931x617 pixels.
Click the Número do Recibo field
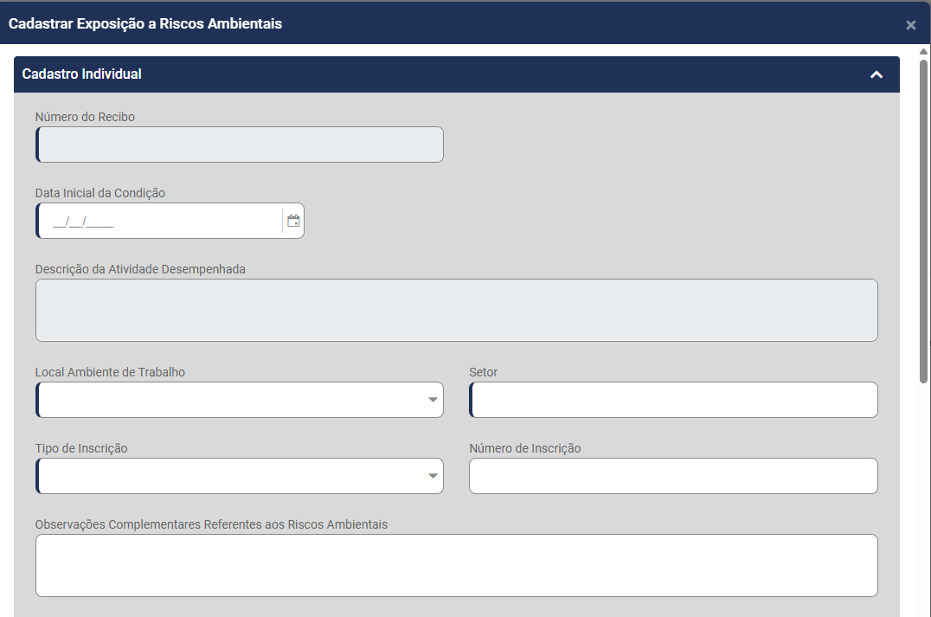point(240,145)
